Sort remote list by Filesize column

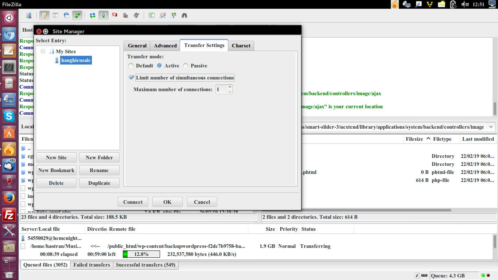(418, 139)
